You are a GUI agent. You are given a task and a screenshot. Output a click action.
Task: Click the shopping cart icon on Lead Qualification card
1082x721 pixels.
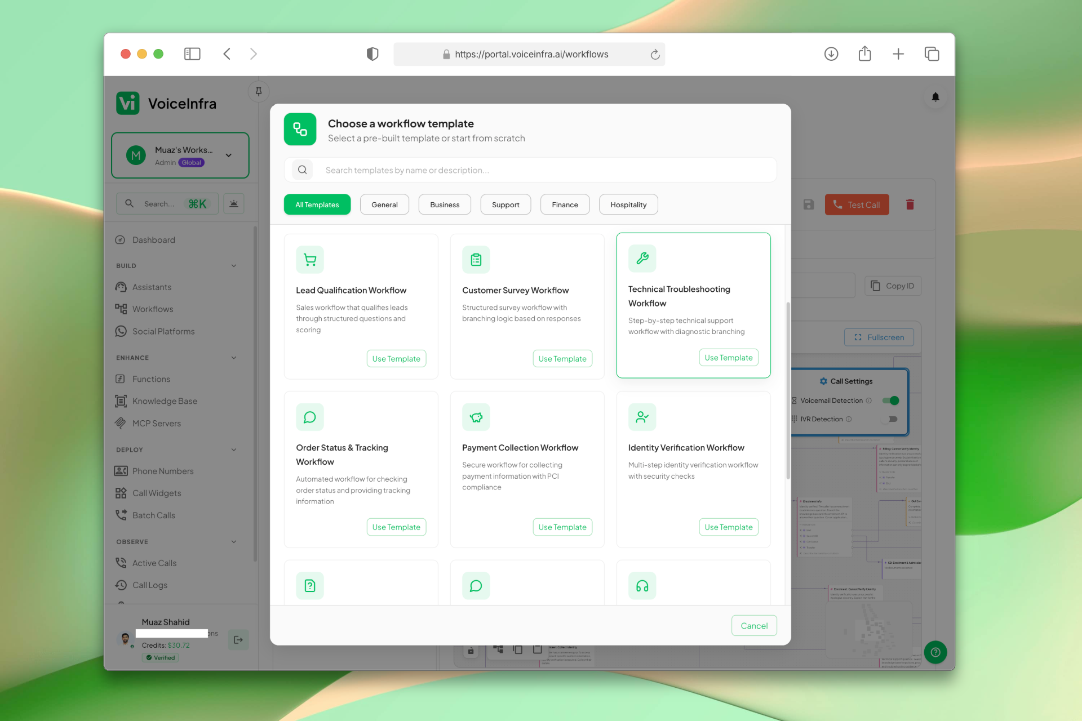[310, 260]
